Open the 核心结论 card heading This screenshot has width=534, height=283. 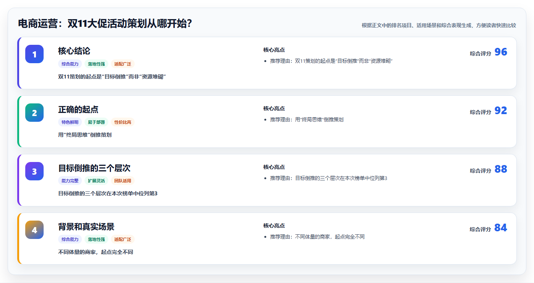point(74,51)
